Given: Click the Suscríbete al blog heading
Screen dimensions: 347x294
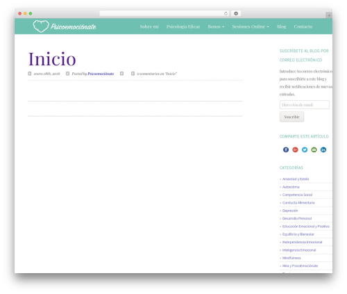Looking at the screenshot, I should coord(304,56).
